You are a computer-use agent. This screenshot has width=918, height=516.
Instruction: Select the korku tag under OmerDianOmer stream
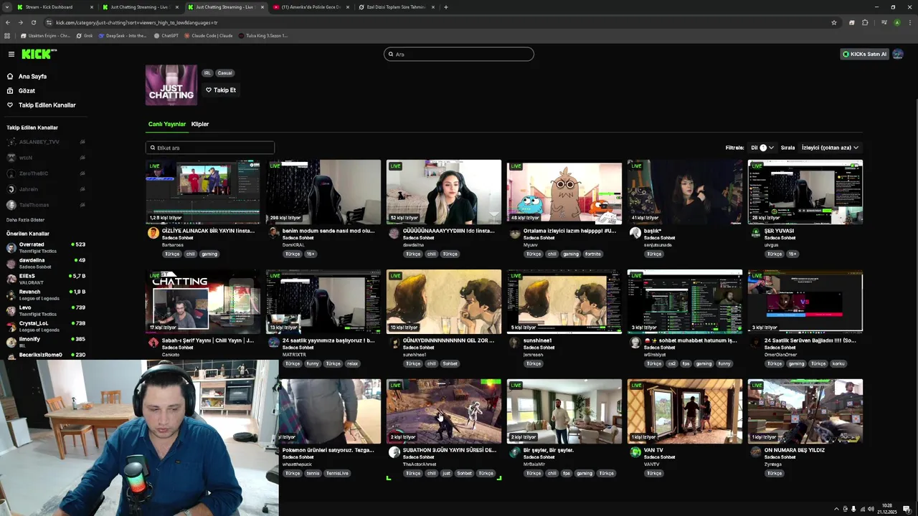click(x=838, y=363)
